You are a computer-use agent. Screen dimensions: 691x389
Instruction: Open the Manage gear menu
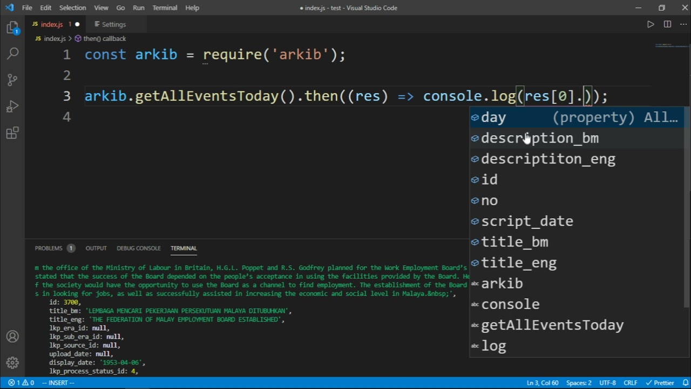(12, 363)
